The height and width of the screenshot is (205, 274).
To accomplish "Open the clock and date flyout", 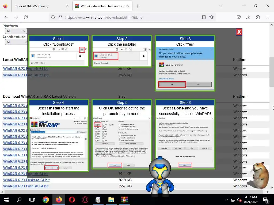I will click(x=251, y=200).
